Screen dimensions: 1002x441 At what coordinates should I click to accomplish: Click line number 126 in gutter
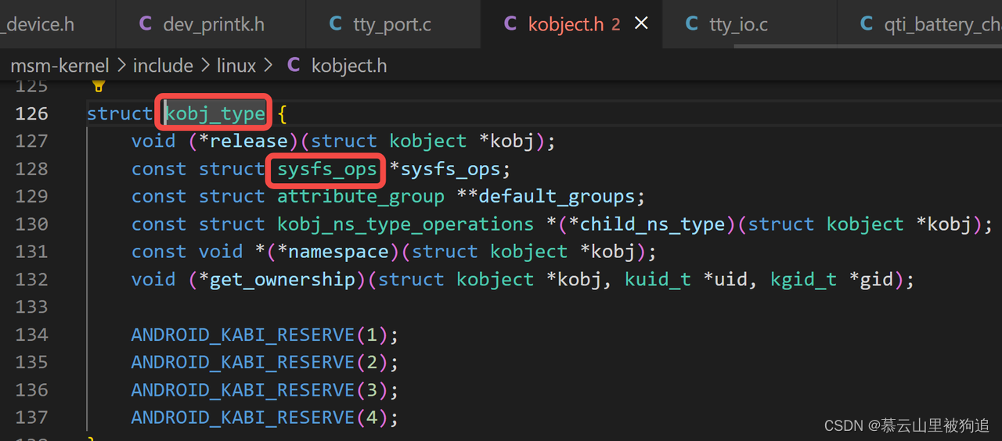click(x=32, y=113)
